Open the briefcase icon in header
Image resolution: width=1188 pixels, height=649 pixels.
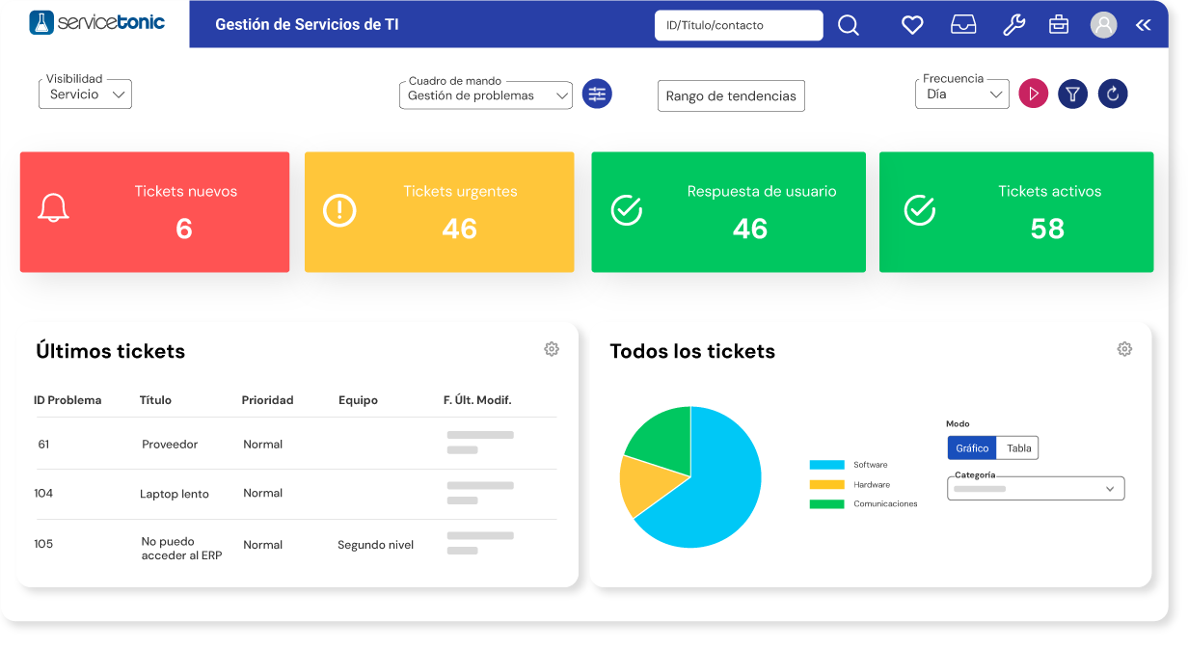click(1059, 25)
